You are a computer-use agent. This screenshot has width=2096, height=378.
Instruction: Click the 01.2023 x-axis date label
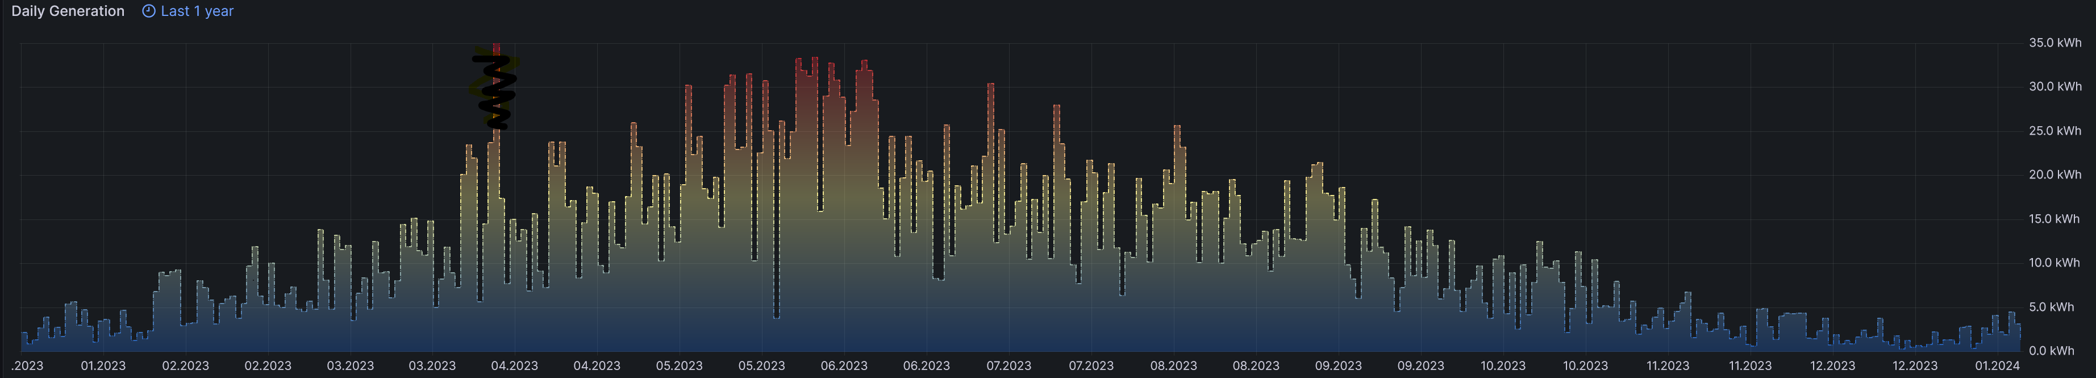tap(103, 366)
